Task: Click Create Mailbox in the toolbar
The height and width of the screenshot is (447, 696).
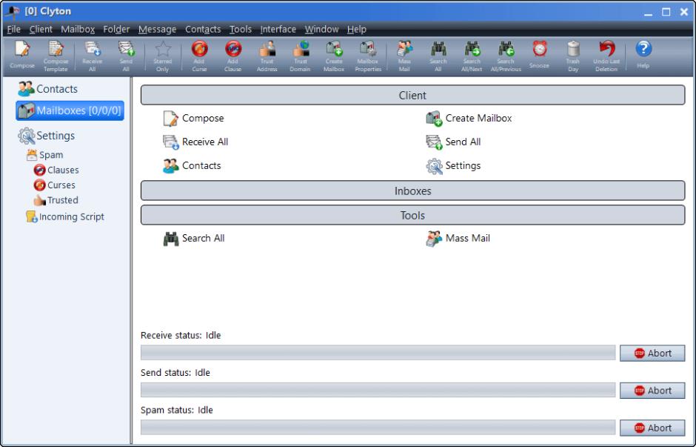Action: pos(334,56)
